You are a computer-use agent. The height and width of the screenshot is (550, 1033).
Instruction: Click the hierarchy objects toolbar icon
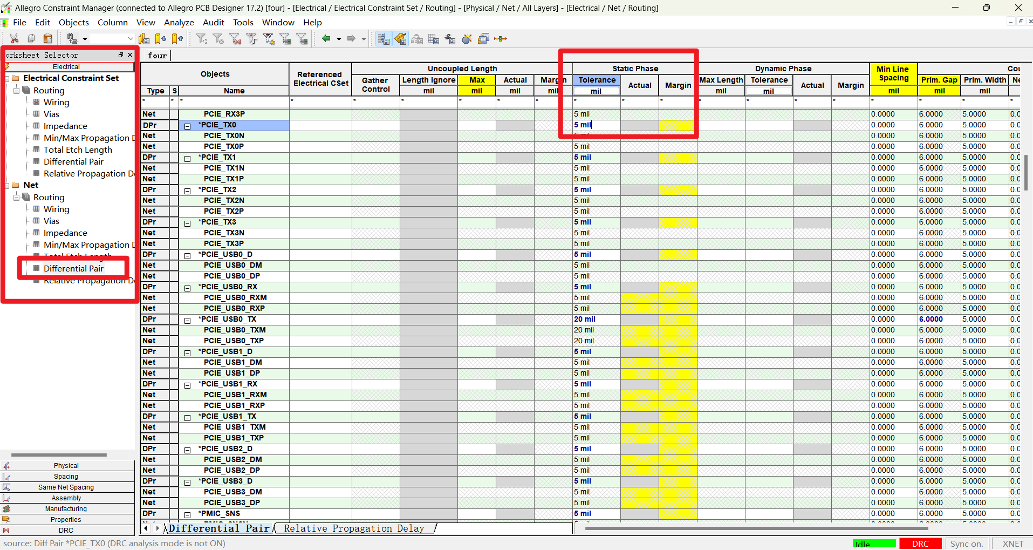[x=417, y=38]
